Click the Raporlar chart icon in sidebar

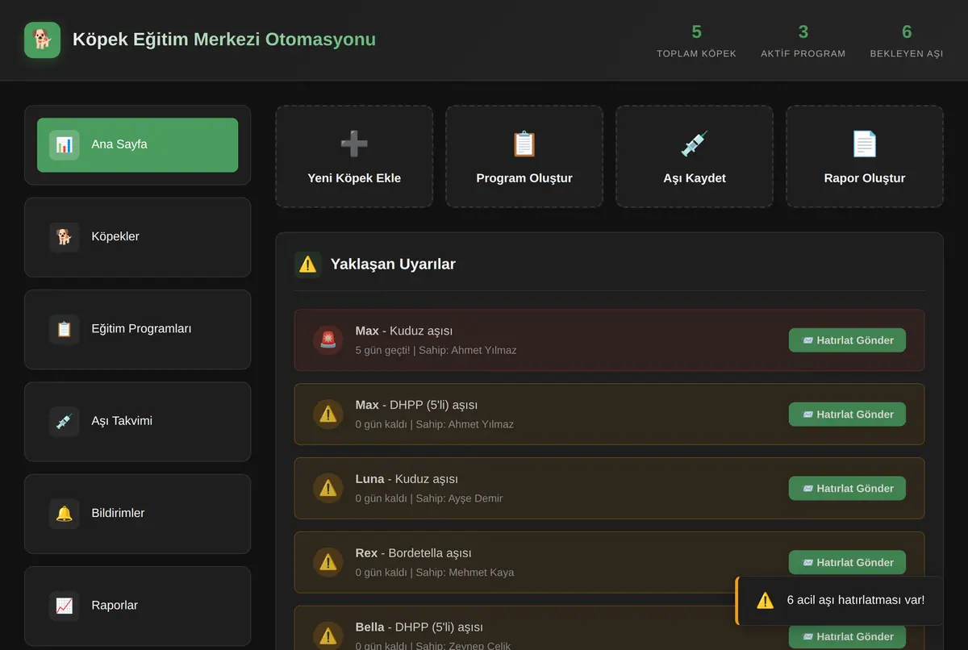point(65,606)
